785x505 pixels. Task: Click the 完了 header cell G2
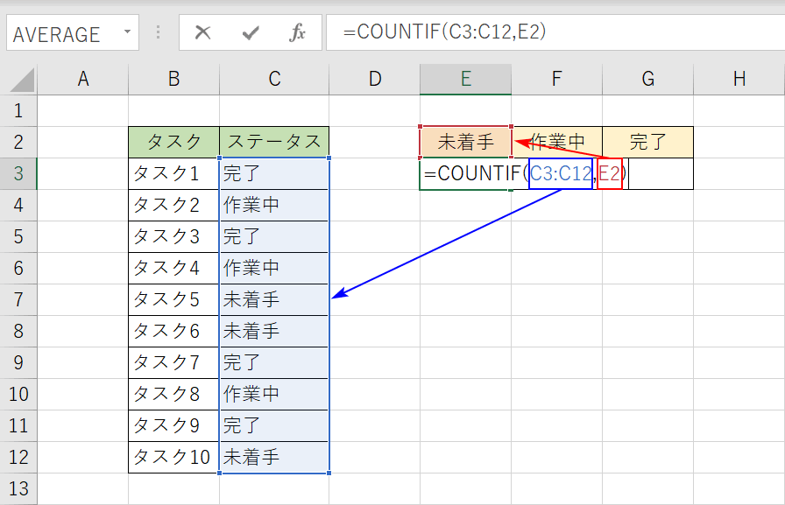click(647, 141)
